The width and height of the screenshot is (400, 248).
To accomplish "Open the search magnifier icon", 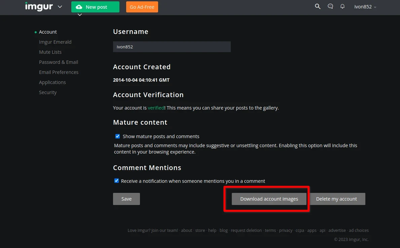I will [x=318, y=6].
